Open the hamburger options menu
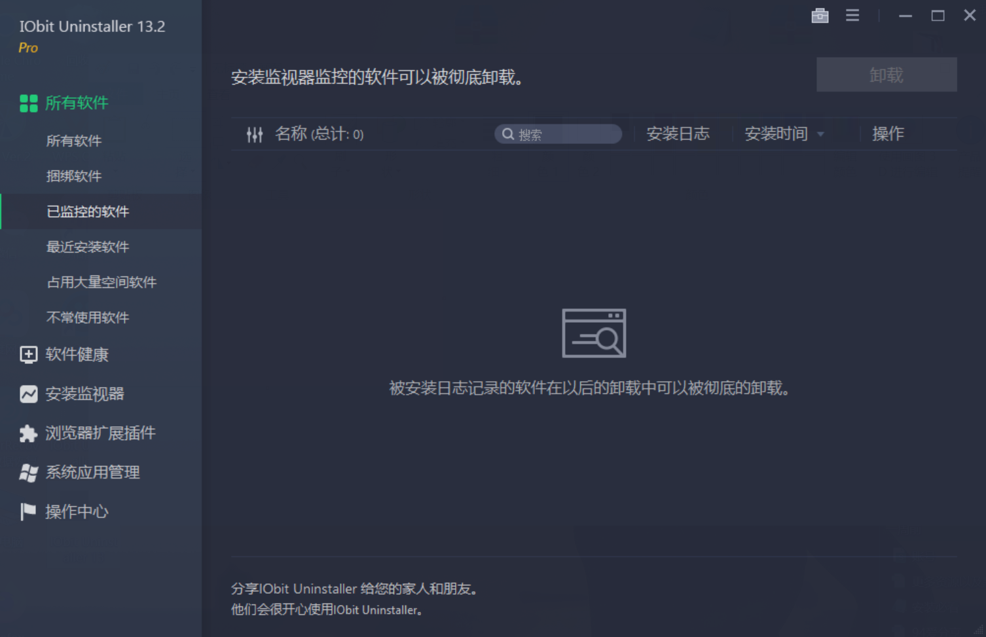The width and height of the screenshot is (986, 637). [852, 15]
